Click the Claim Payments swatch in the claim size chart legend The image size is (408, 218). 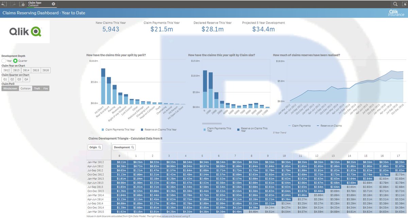tap(204, 130)
